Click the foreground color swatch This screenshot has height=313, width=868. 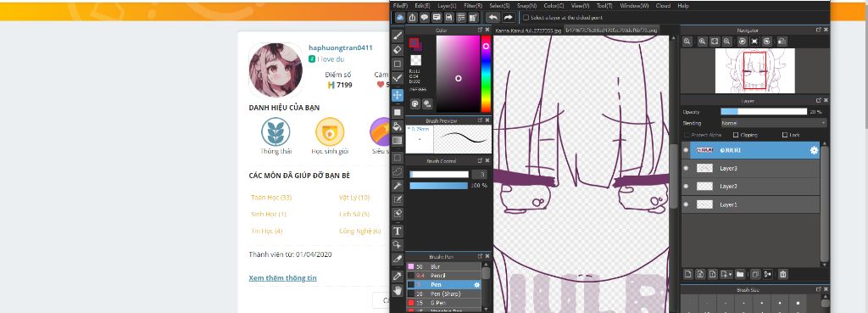click(414, 42)
